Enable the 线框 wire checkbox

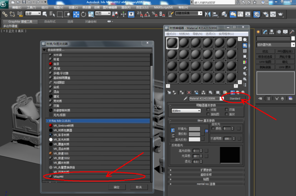208,110
